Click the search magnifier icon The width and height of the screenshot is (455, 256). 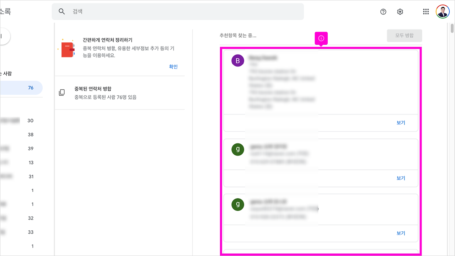click(61, 11)
